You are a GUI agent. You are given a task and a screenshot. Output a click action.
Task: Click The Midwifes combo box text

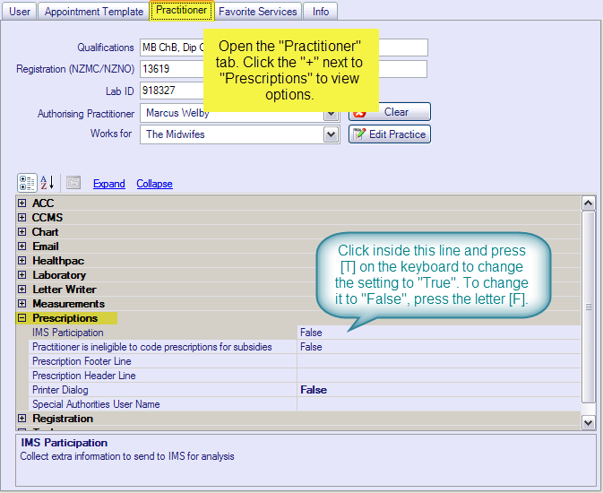pos(176,134)
